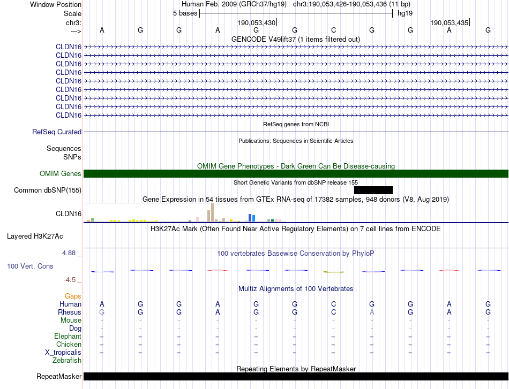The width and height of the screenshot is (509, 389).
Task: Open Multiz Alignments of 100 Vertebrates title
Action: [296, 289]
